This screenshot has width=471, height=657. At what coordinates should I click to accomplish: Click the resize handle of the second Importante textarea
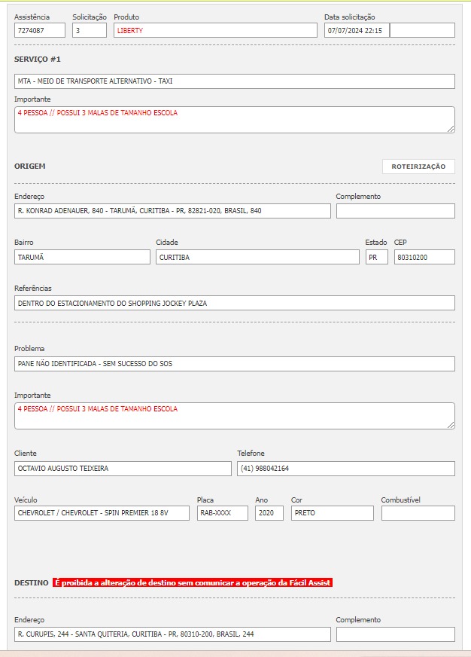click(451, 426)
